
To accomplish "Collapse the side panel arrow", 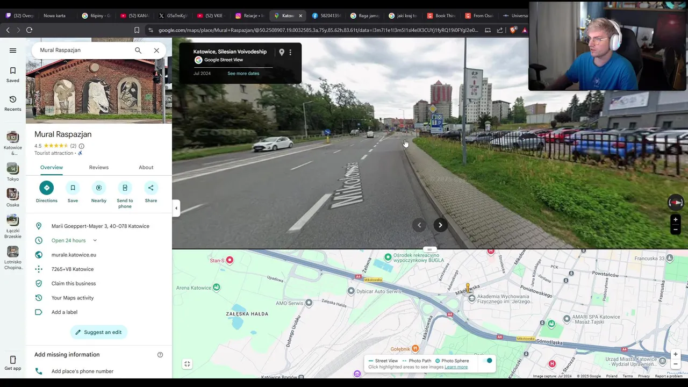I will (176, 208).
